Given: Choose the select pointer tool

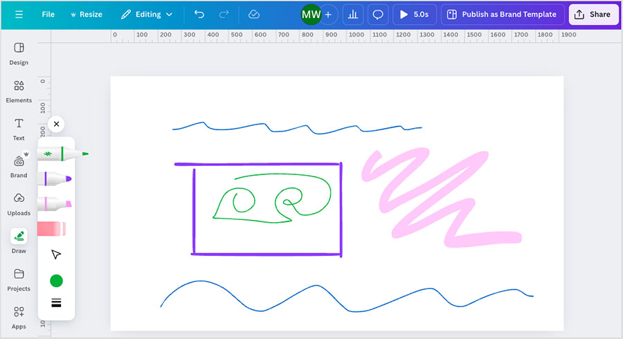Looking at the screenshot, I should click(56, 255).
